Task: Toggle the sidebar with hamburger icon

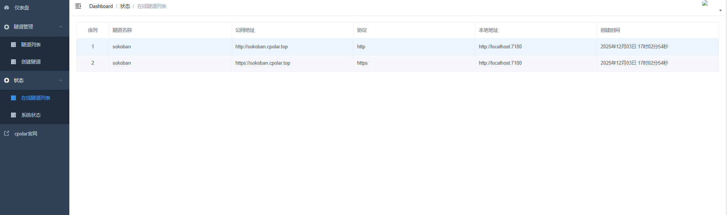Action: pos(78,6)
